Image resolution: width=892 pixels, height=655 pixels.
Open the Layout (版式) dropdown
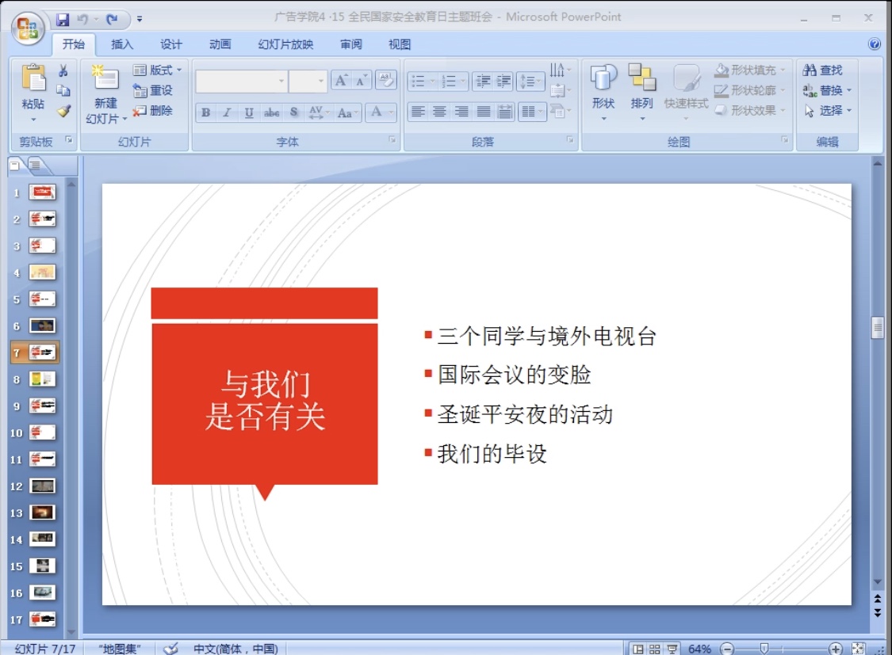(158, 70)
